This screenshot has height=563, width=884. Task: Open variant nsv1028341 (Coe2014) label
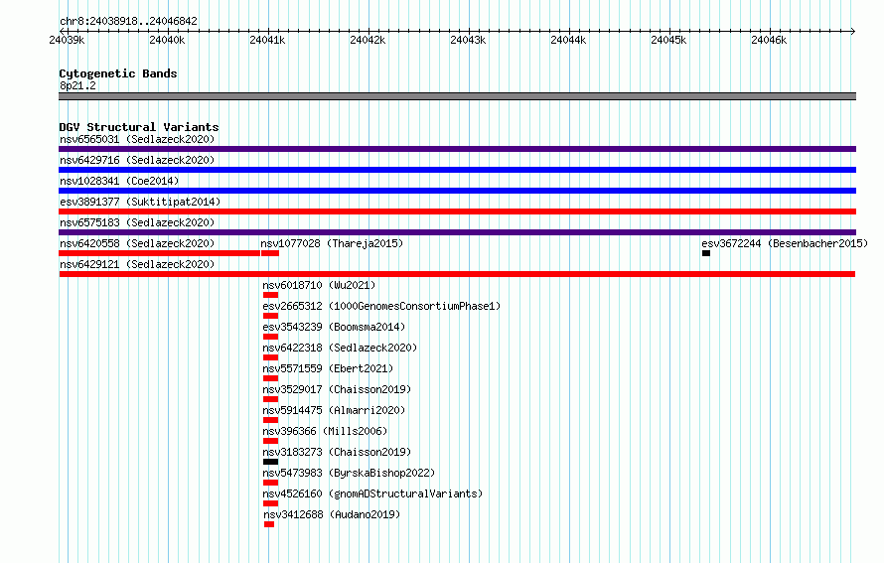point(119,181)
